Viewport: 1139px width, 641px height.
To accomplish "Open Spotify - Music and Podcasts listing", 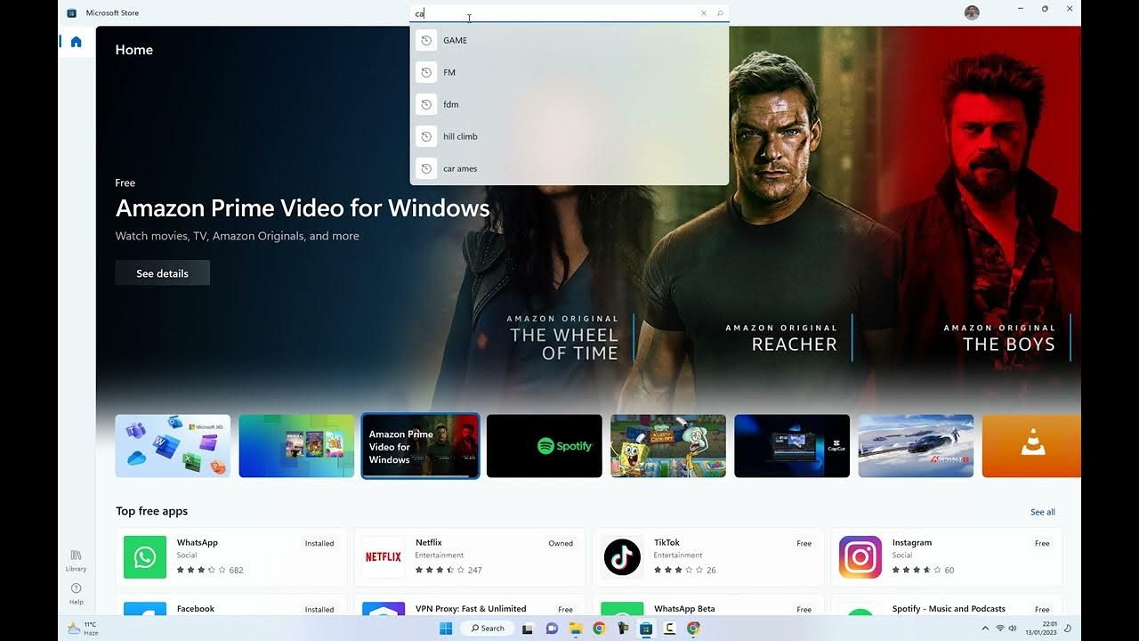I will [x=947, y=605].
